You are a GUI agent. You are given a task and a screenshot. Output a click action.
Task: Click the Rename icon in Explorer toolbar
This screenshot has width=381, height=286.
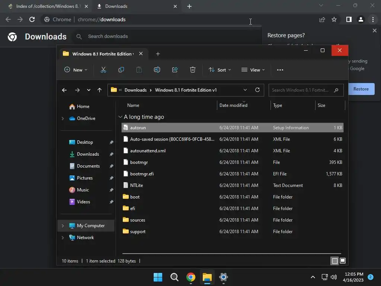click(x=157, y=70)
